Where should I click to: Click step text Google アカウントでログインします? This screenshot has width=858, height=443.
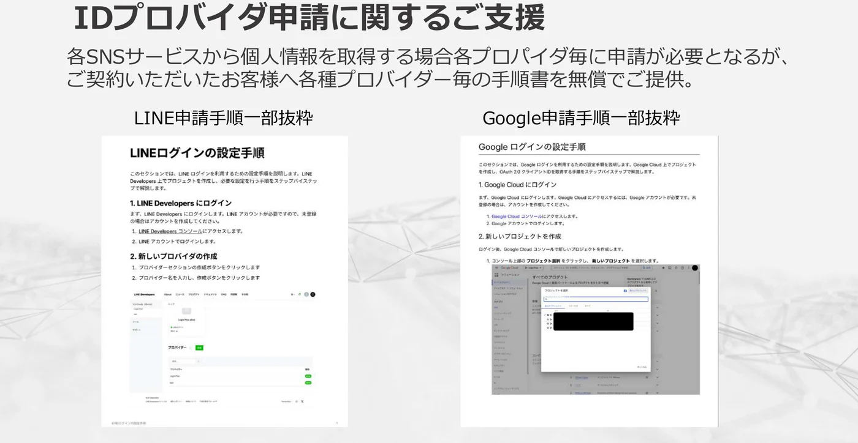click(x=528, y=223)
